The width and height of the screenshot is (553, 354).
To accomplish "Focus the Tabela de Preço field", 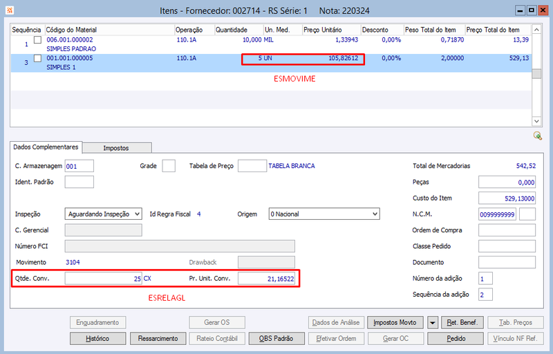I will (x=252, y=166).
